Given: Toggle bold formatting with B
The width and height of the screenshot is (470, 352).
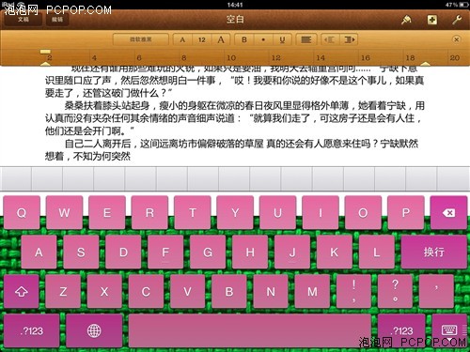Looking at the screenshot, I should 244,39.
